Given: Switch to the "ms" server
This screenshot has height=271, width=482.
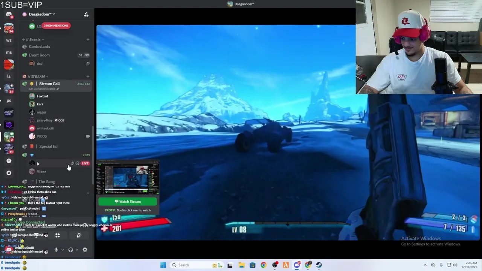Looking at the screenshot, I should click(9, 52).
